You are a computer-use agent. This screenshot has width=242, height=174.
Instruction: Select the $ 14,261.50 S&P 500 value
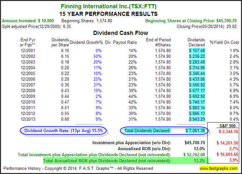[x=227, y=143]
